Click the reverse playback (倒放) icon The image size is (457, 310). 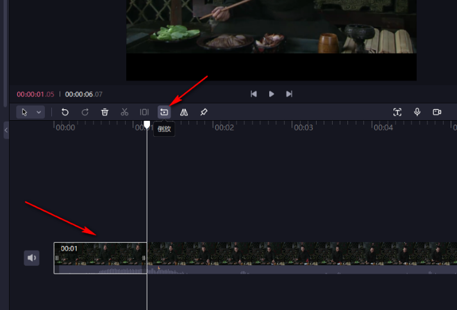(x=164, y=112)
